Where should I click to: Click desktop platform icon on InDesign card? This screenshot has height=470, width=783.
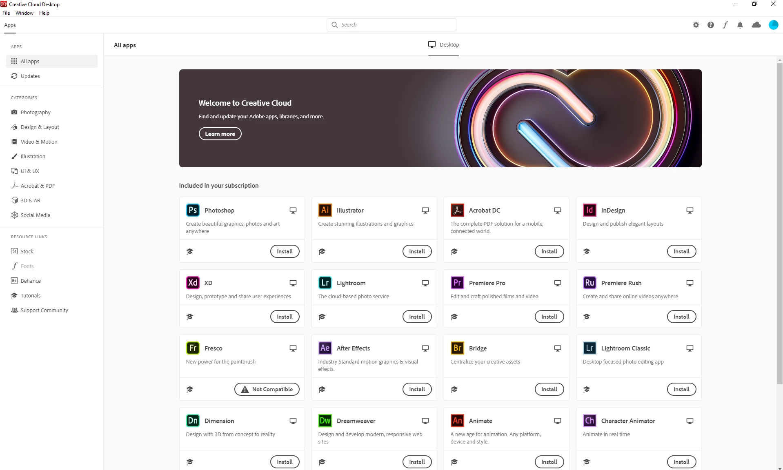coord(690,211)
